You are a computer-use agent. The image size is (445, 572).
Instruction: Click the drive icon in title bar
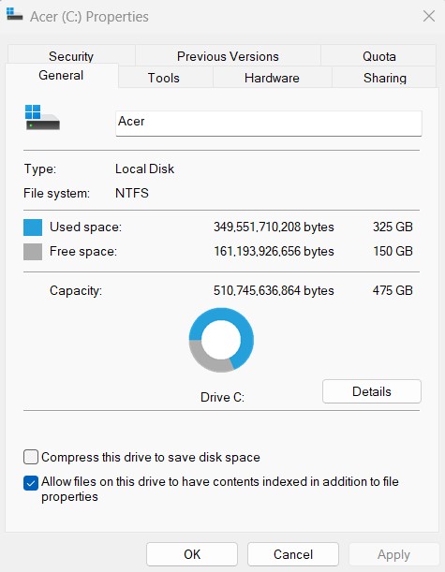15,14
